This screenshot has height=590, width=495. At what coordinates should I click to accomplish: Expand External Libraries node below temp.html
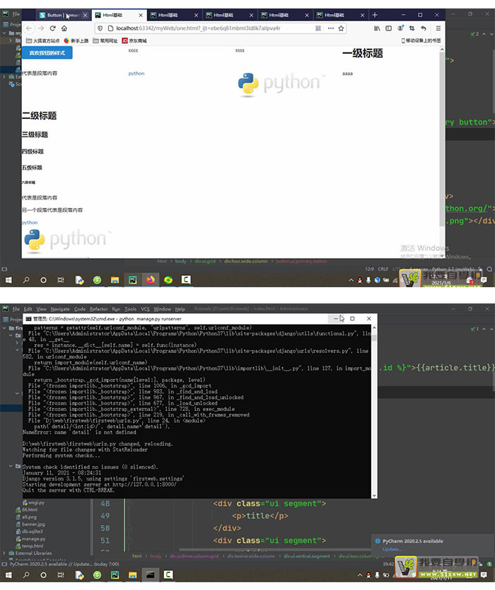[4, 553]
